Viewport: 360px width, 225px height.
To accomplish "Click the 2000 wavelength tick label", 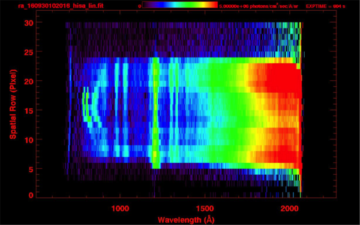I will point(290,208).
